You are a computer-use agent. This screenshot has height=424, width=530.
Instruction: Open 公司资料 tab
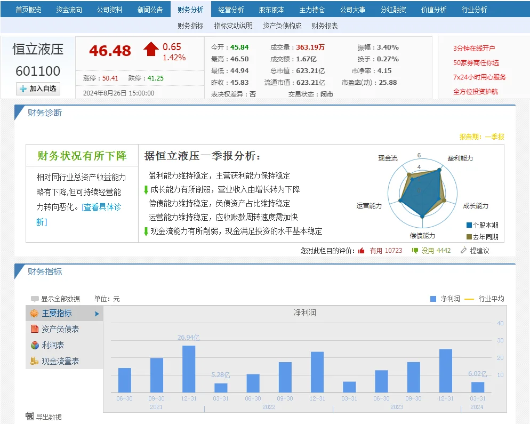coord(109,10)
